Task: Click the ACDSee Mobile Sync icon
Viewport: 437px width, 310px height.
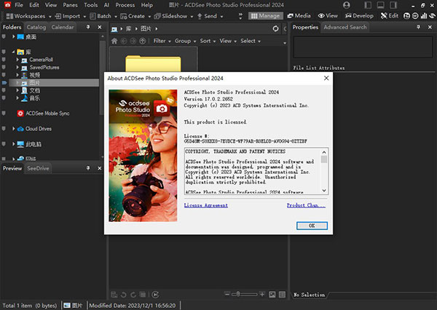Action: [x=20, y=114]
